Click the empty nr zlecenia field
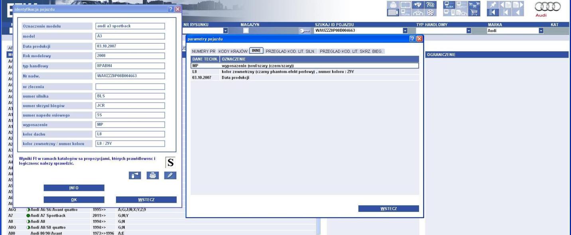Image resolution: width=571 pixels, height=235 pixels. click(130, 86)
